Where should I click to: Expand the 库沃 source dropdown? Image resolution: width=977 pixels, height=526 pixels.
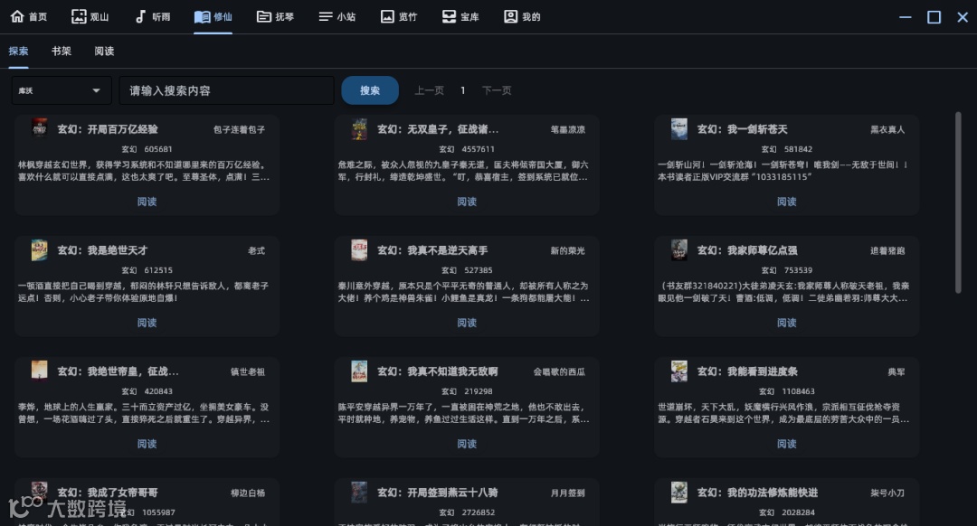point(62,90)
